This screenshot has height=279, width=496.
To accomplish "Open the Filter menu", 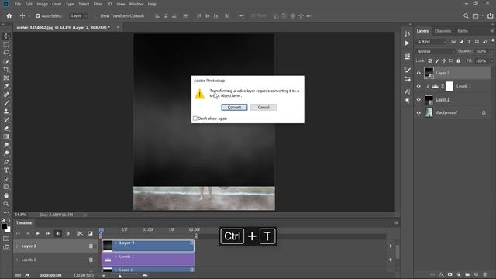I will coord(98,4).
